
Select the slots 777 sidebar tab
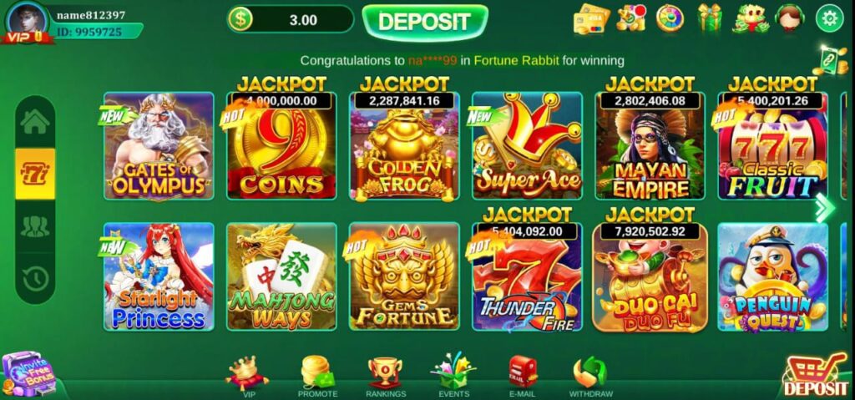click(35, 174)
